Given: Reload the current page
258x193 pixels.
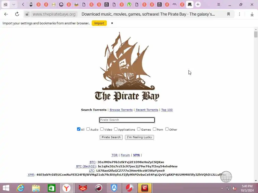Looking at the screenshot, I should [17, 14].
